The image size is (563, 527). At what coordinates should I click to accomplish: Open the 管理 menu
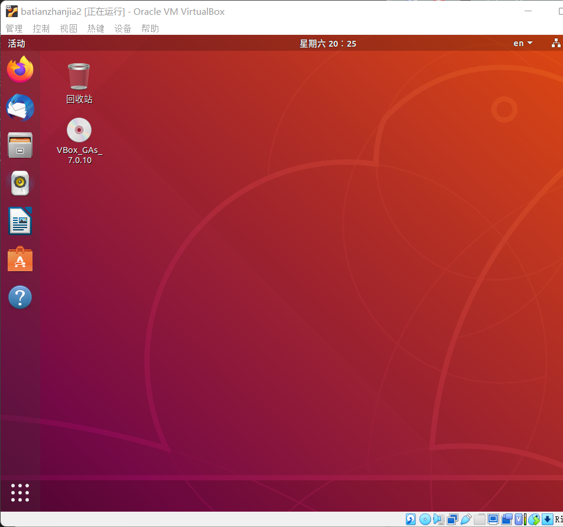coord(14,28)
